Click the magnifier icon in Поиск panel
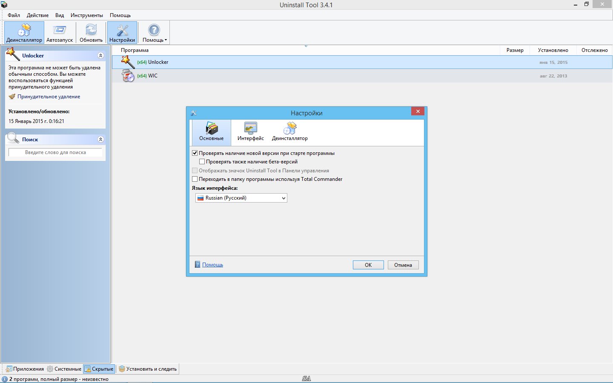The width and height of the screenshot is (613, 383). tap(13, 138)
